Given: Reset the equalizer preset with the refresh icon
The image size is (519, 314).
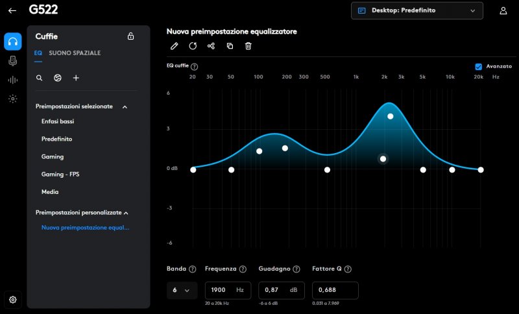Looking at the screenshot, I should [193, 46].
